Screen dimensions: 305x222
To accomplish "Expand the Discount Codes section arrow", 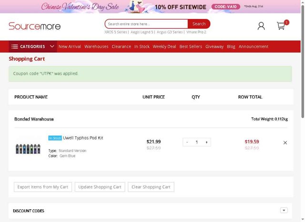I will [x=284, y=211].
